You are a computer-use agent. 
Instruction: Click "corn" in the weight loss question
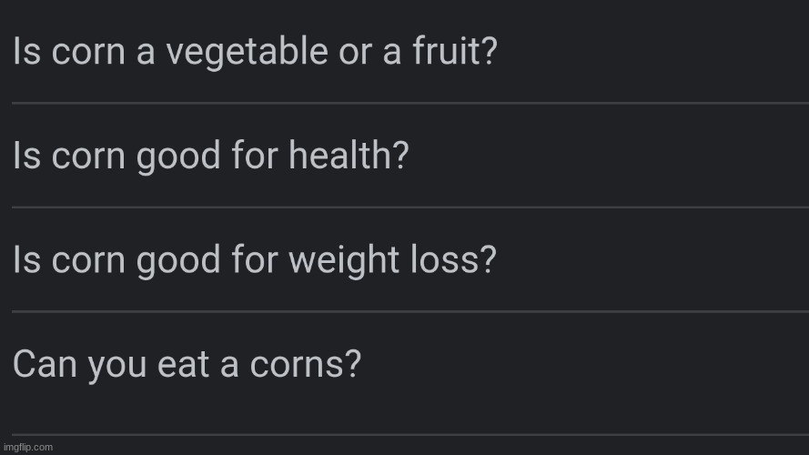tap(88, 261)
